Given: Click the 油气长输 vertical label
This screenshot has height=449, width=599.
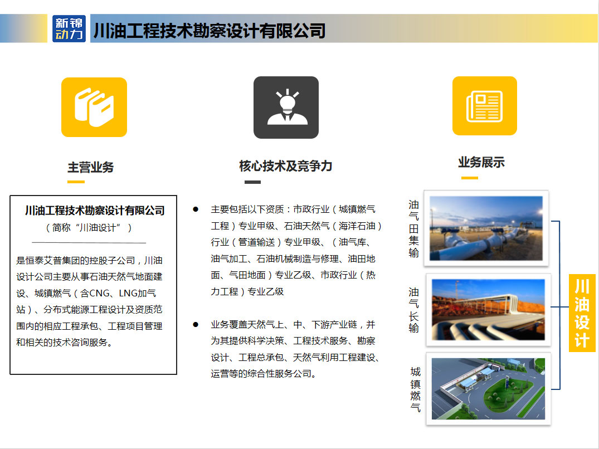Looking at the screenshot, I should (413, 310).
